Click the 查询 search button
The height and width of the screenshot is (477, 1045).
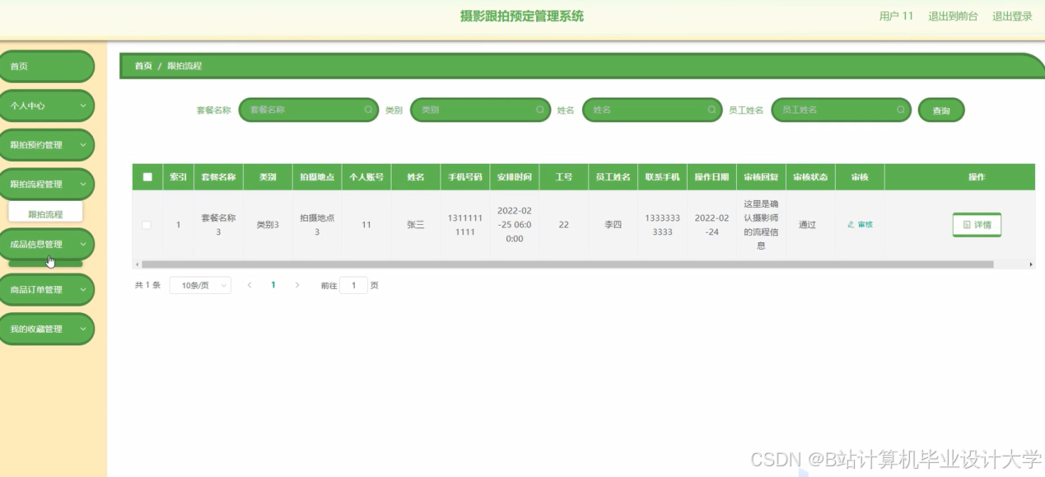[941, 110]
